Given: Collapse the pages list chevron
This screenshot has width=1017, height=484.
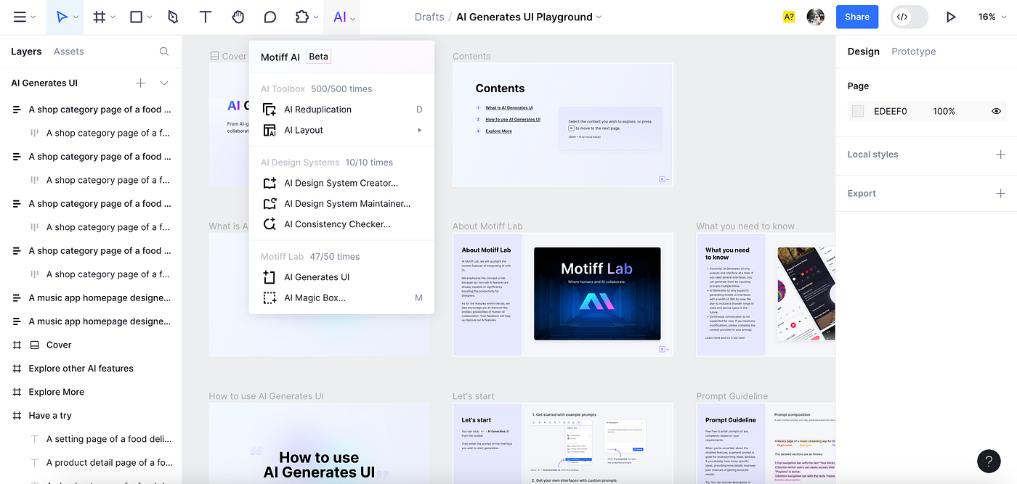Looking at the screenshot, I should [x=164, y=83].
